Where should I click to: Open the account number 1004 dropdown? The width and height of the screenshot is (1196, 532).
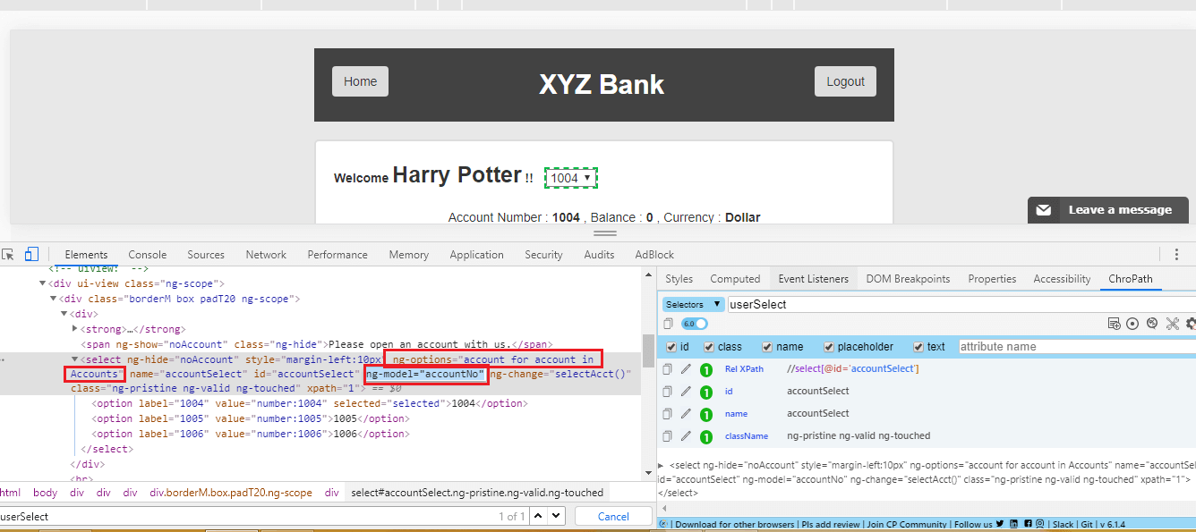570,178
